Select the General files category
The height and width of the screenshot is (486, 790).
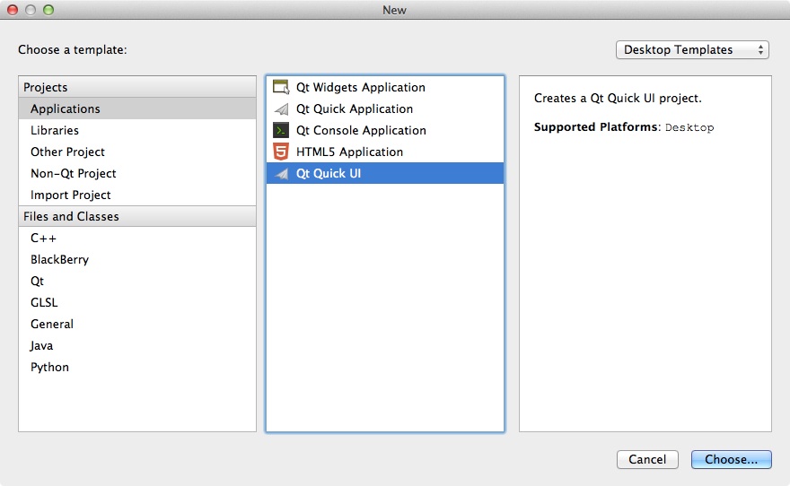(137, 324)
